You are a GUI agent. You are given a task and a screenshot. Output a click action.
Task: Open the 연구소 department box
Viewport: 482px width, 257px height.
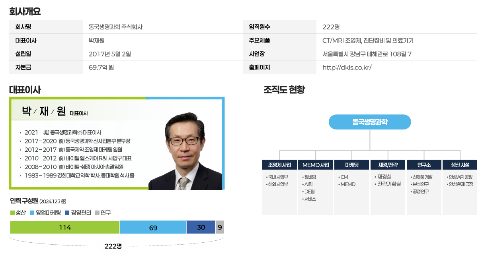[424, 164]
